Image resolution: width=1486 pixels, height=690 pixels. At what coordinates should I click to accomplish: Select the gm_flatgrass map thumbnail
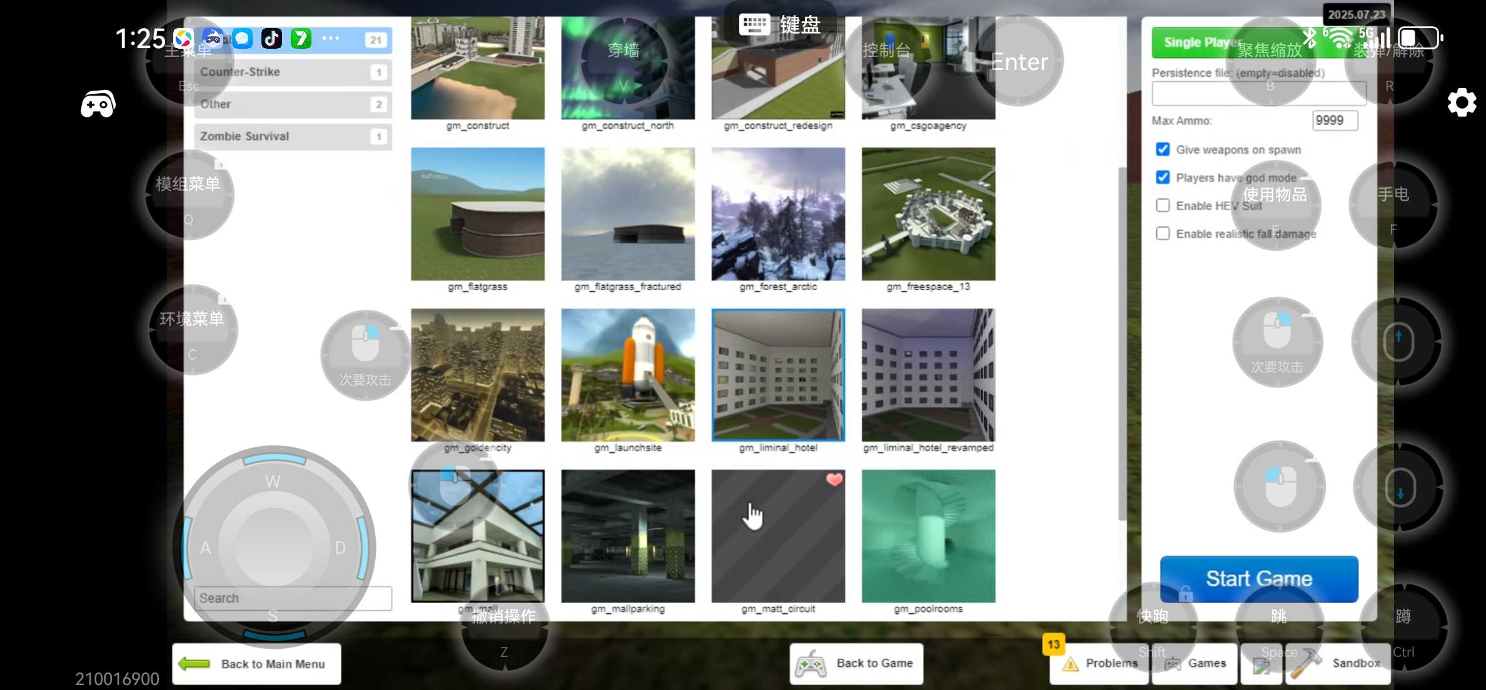[x=478, y=214]
